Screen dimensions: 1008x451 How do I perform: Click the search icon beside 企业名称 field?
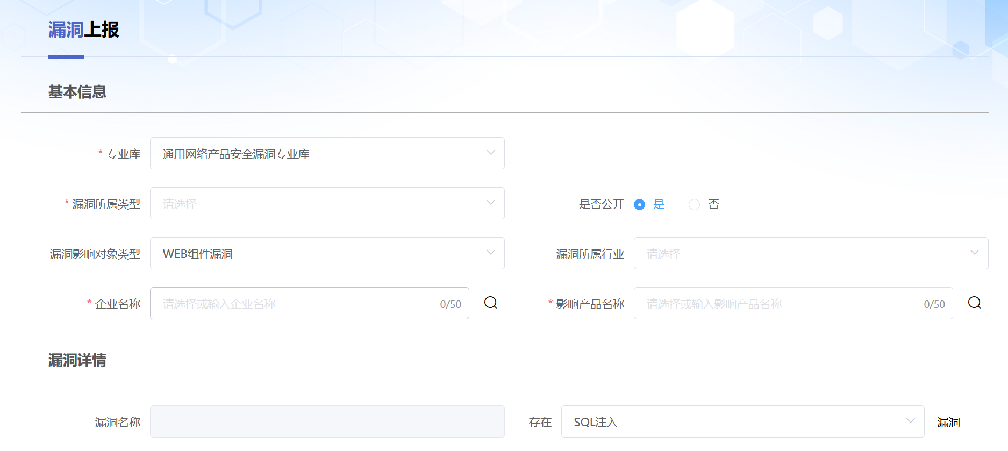click(x=490, y=303)
